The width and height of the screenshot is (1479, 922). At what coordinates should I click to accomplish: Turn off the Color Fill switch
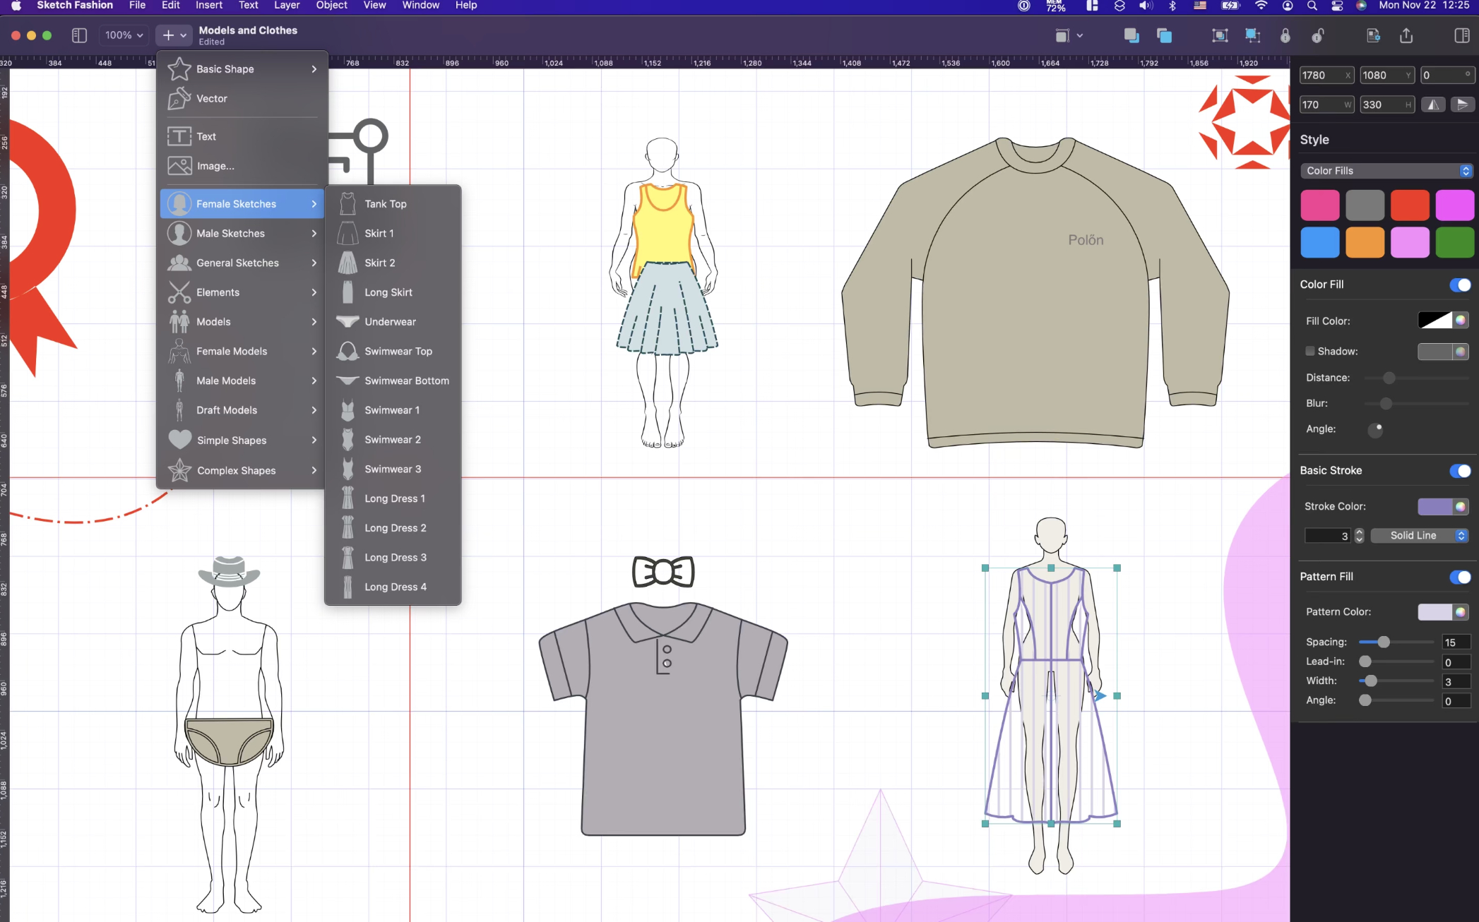[1459, 285]
